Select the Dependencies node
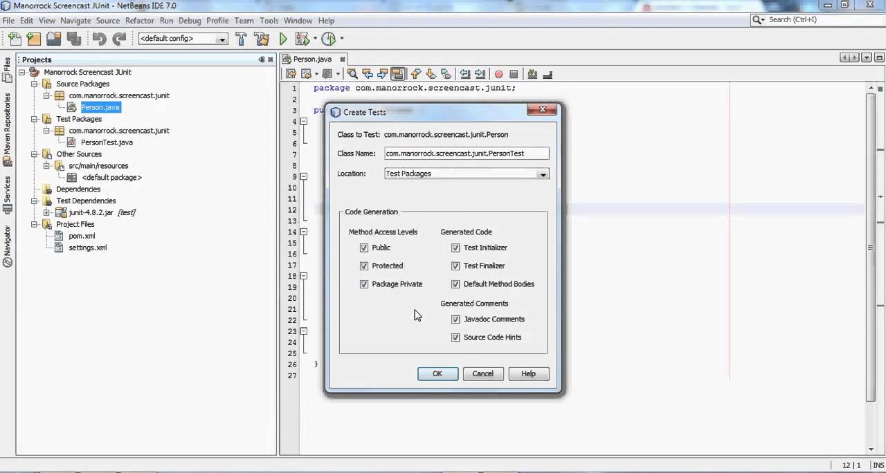Viewport: 886px width, 473px height. pos(78,189)
